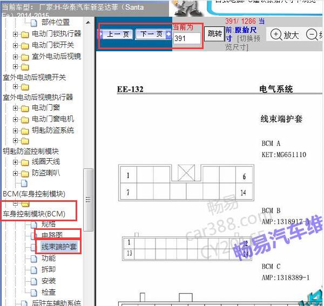Expand the 电动门锁执行器 folder
This screenshot has width=324, height=306.
[15, 34]
